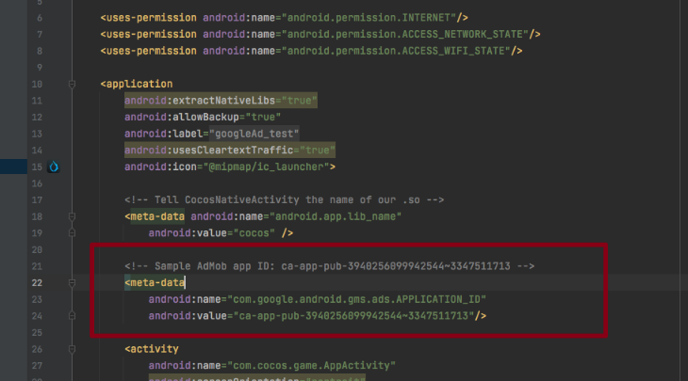Screen dimensions: 688x381
Task: Click the allowBackup attribute
Action: pyautogui.click(x=203, y=118)
